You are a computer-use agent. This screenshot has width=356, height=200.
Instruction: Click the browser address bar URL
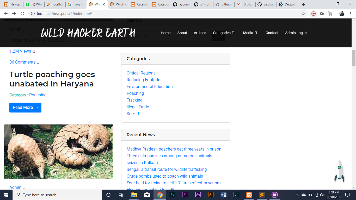coord(64,14)
